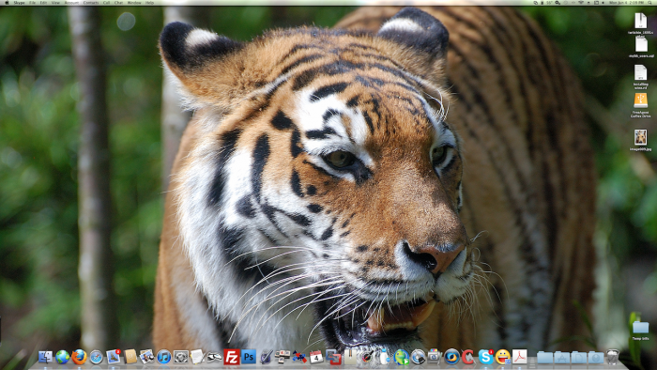Screen dimensions: 657x370
Task: Open the Apple menu
Action: coord(7,3)
